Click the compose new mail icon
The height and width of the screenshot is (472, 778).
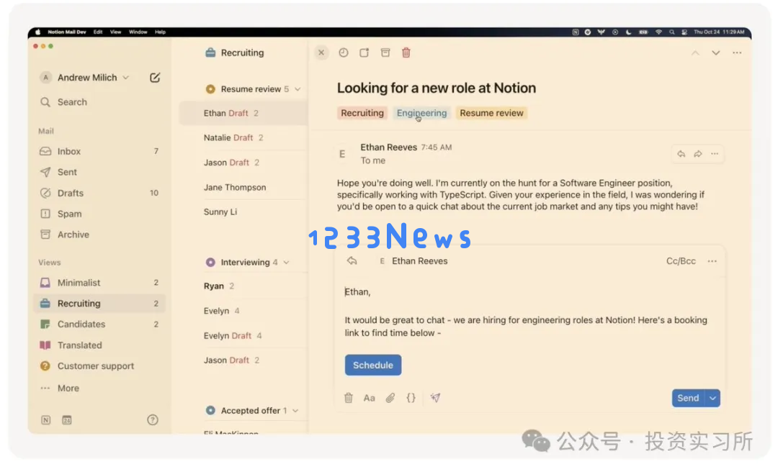[155, 77]
